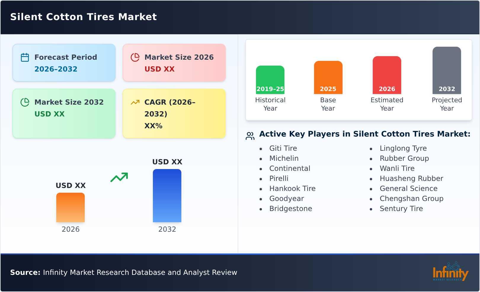This screenshot has width=480, height=292.
Task: Click Giti Tire in the players list
Action: coord(283,148)
